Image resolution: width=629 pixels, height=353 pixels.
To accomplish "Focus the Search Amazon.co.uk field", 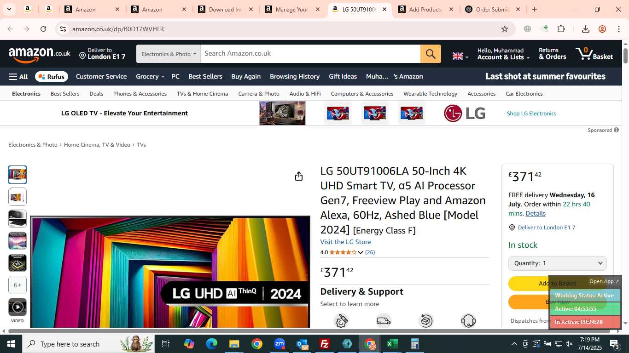I will coord(310,54).
